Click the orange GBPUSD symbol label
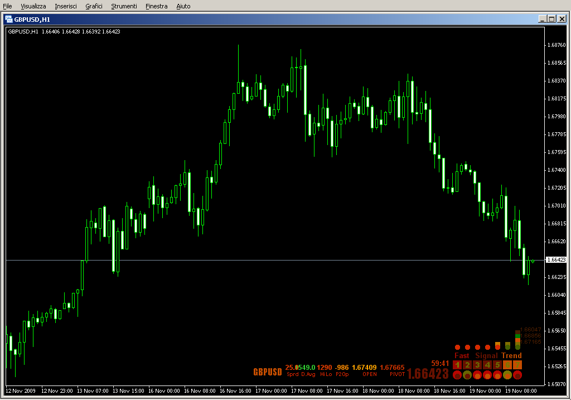The image size is (571, 400). click(268, 372)
